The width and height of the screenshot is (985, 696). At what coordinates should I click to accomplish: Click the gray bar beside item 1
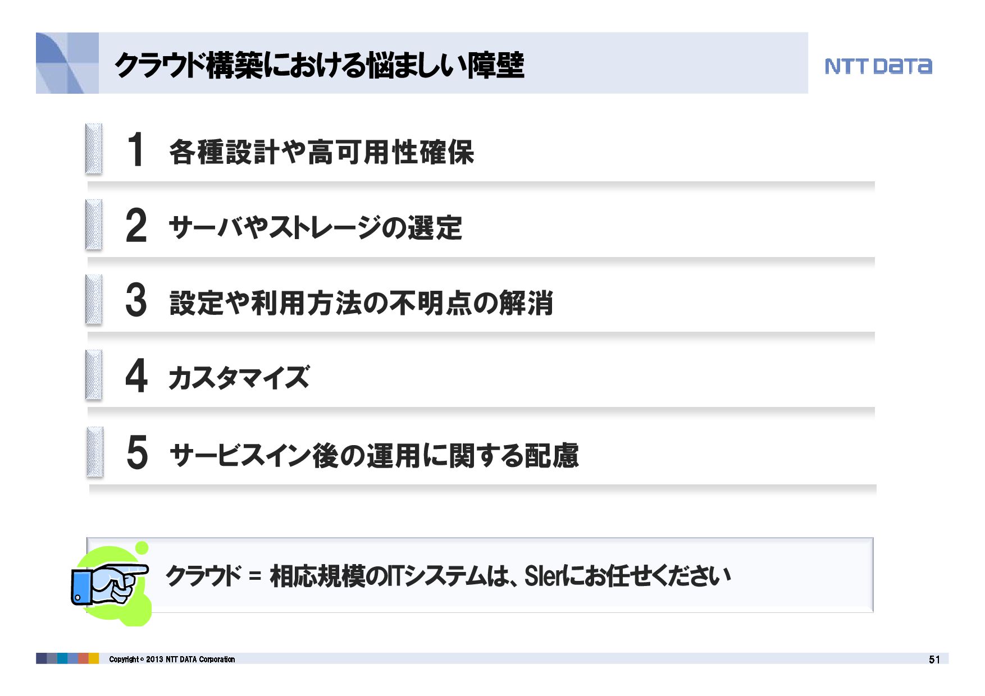pos(94,149)
